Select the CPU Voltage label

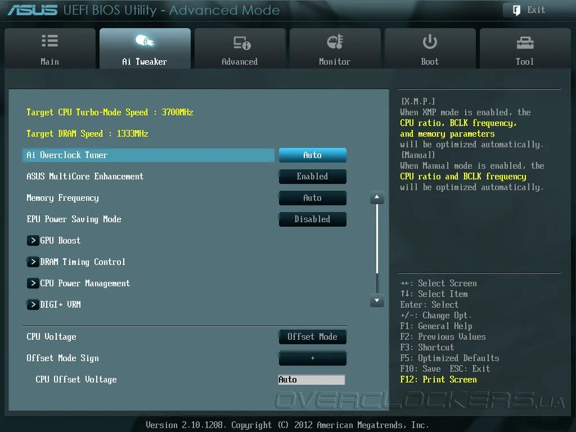[x=51, y=337]
